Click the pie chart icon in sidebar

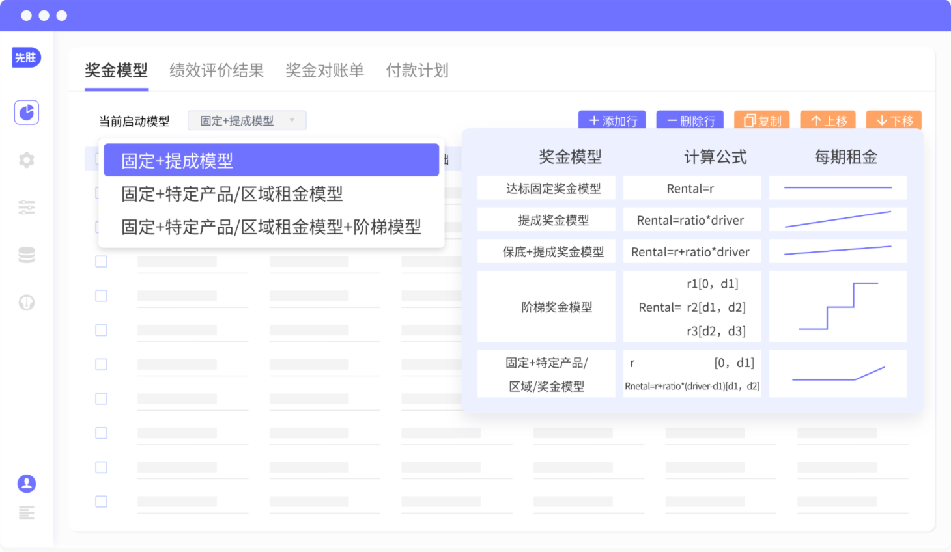[x=27, y=113]
